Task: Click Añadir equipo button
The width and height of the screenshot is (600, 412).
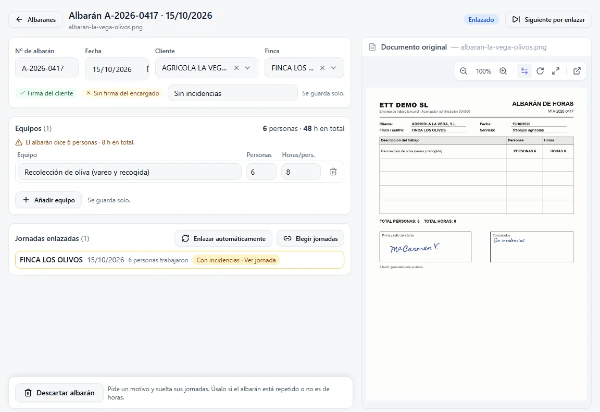Action: tap(48, 200)
